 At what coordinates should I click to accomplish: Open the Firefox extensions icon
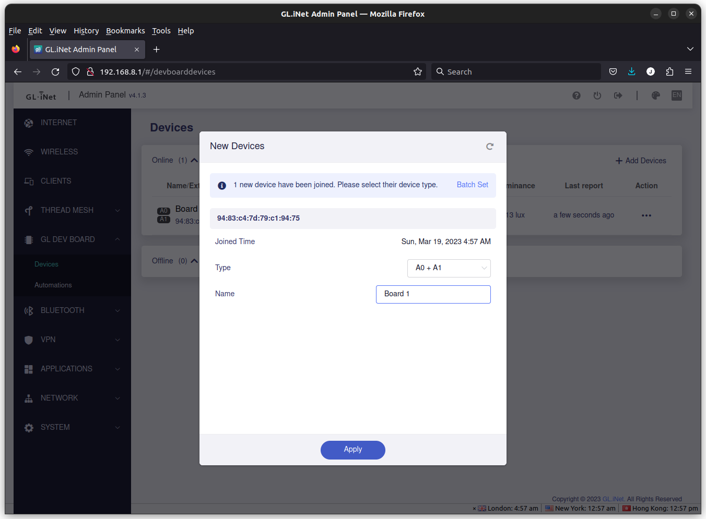tap(669, 72)
